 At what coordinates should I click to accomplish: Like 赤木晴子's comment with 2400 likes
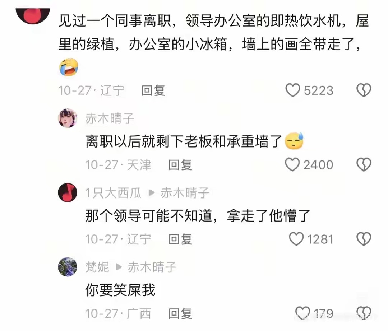292,165
